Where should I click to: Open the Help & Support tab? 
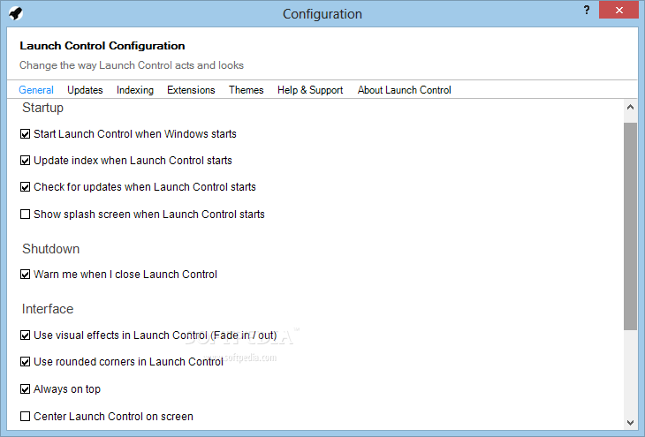click(x=310, y=90)
